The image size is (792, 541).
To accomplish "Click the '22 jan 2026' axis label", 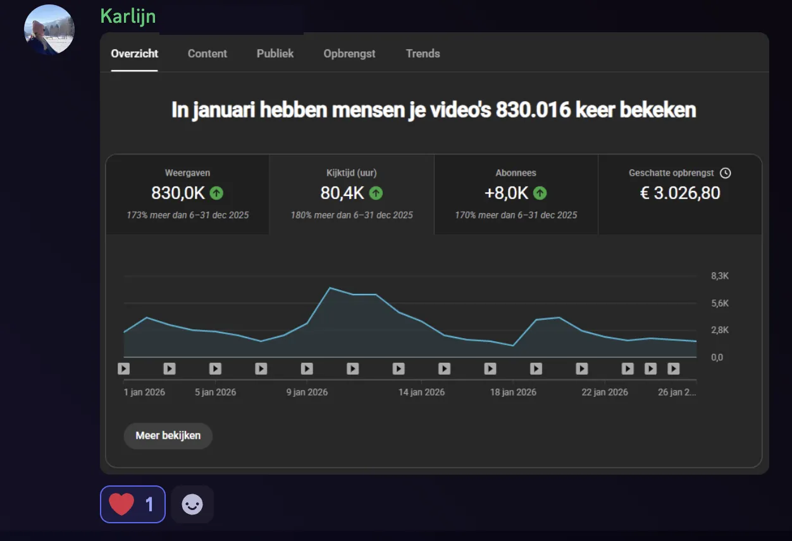I will click(605, 392).
